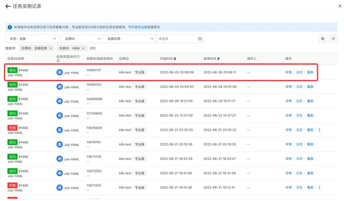
Task: Click the back arrow beside 任务实例记录
Action: point(8,6)
